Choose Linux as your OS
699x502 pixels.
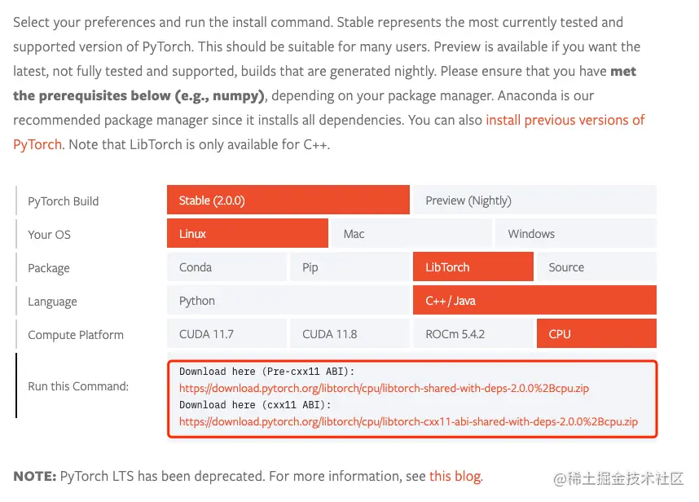click(247, 234)
